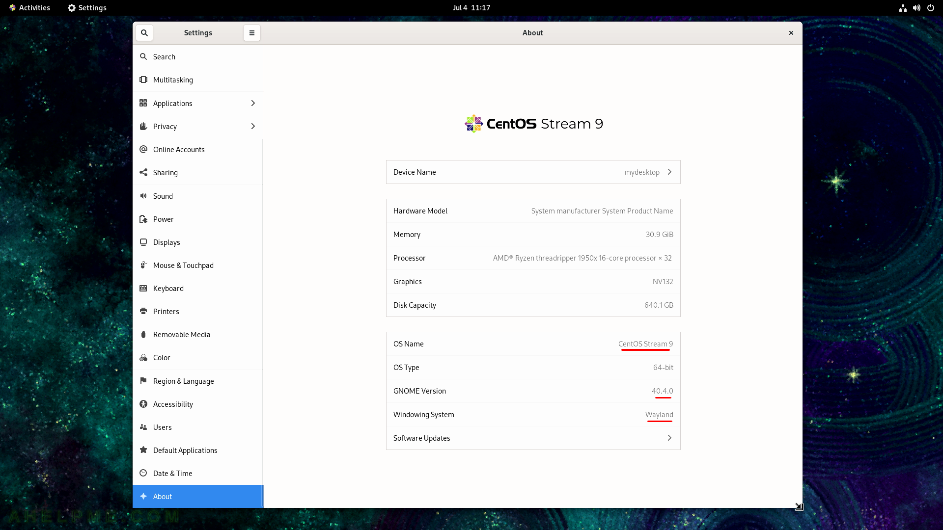Click the Region & Language flag icon
The height and width of the screenshot is (530, 943).
(143, 381)
